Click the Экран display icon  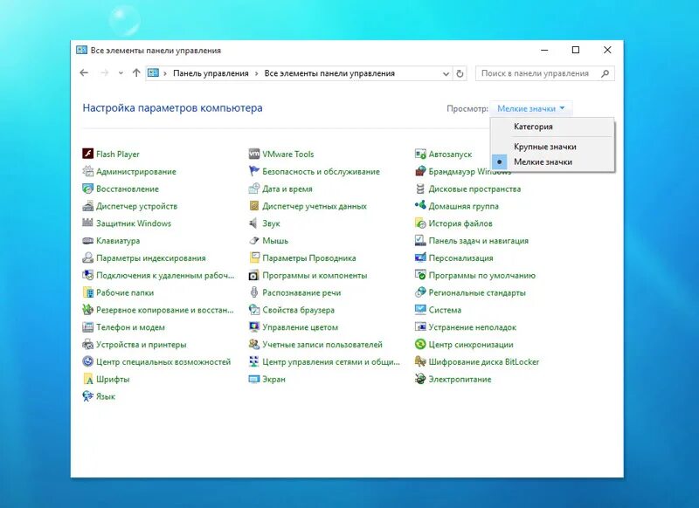pos(254,380)
